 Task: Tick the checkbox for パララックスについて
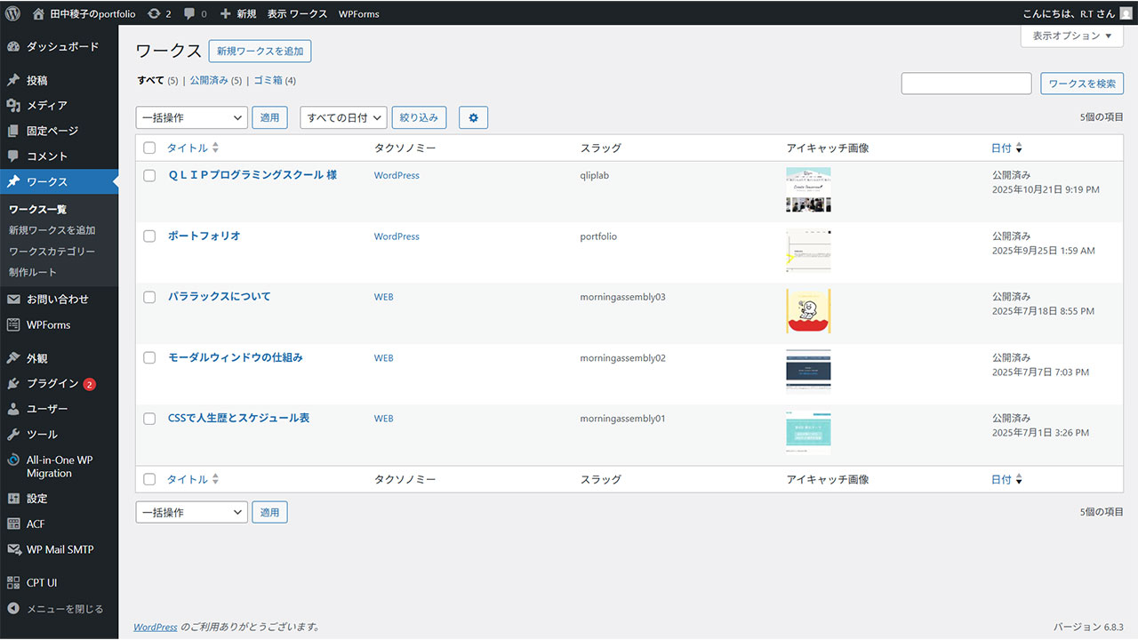pos(149,297)
